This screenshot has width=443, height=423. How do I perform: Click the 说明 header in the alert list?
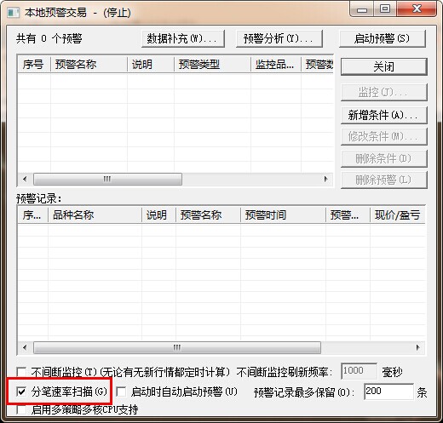pyautogui.click(x=151, y=65)
